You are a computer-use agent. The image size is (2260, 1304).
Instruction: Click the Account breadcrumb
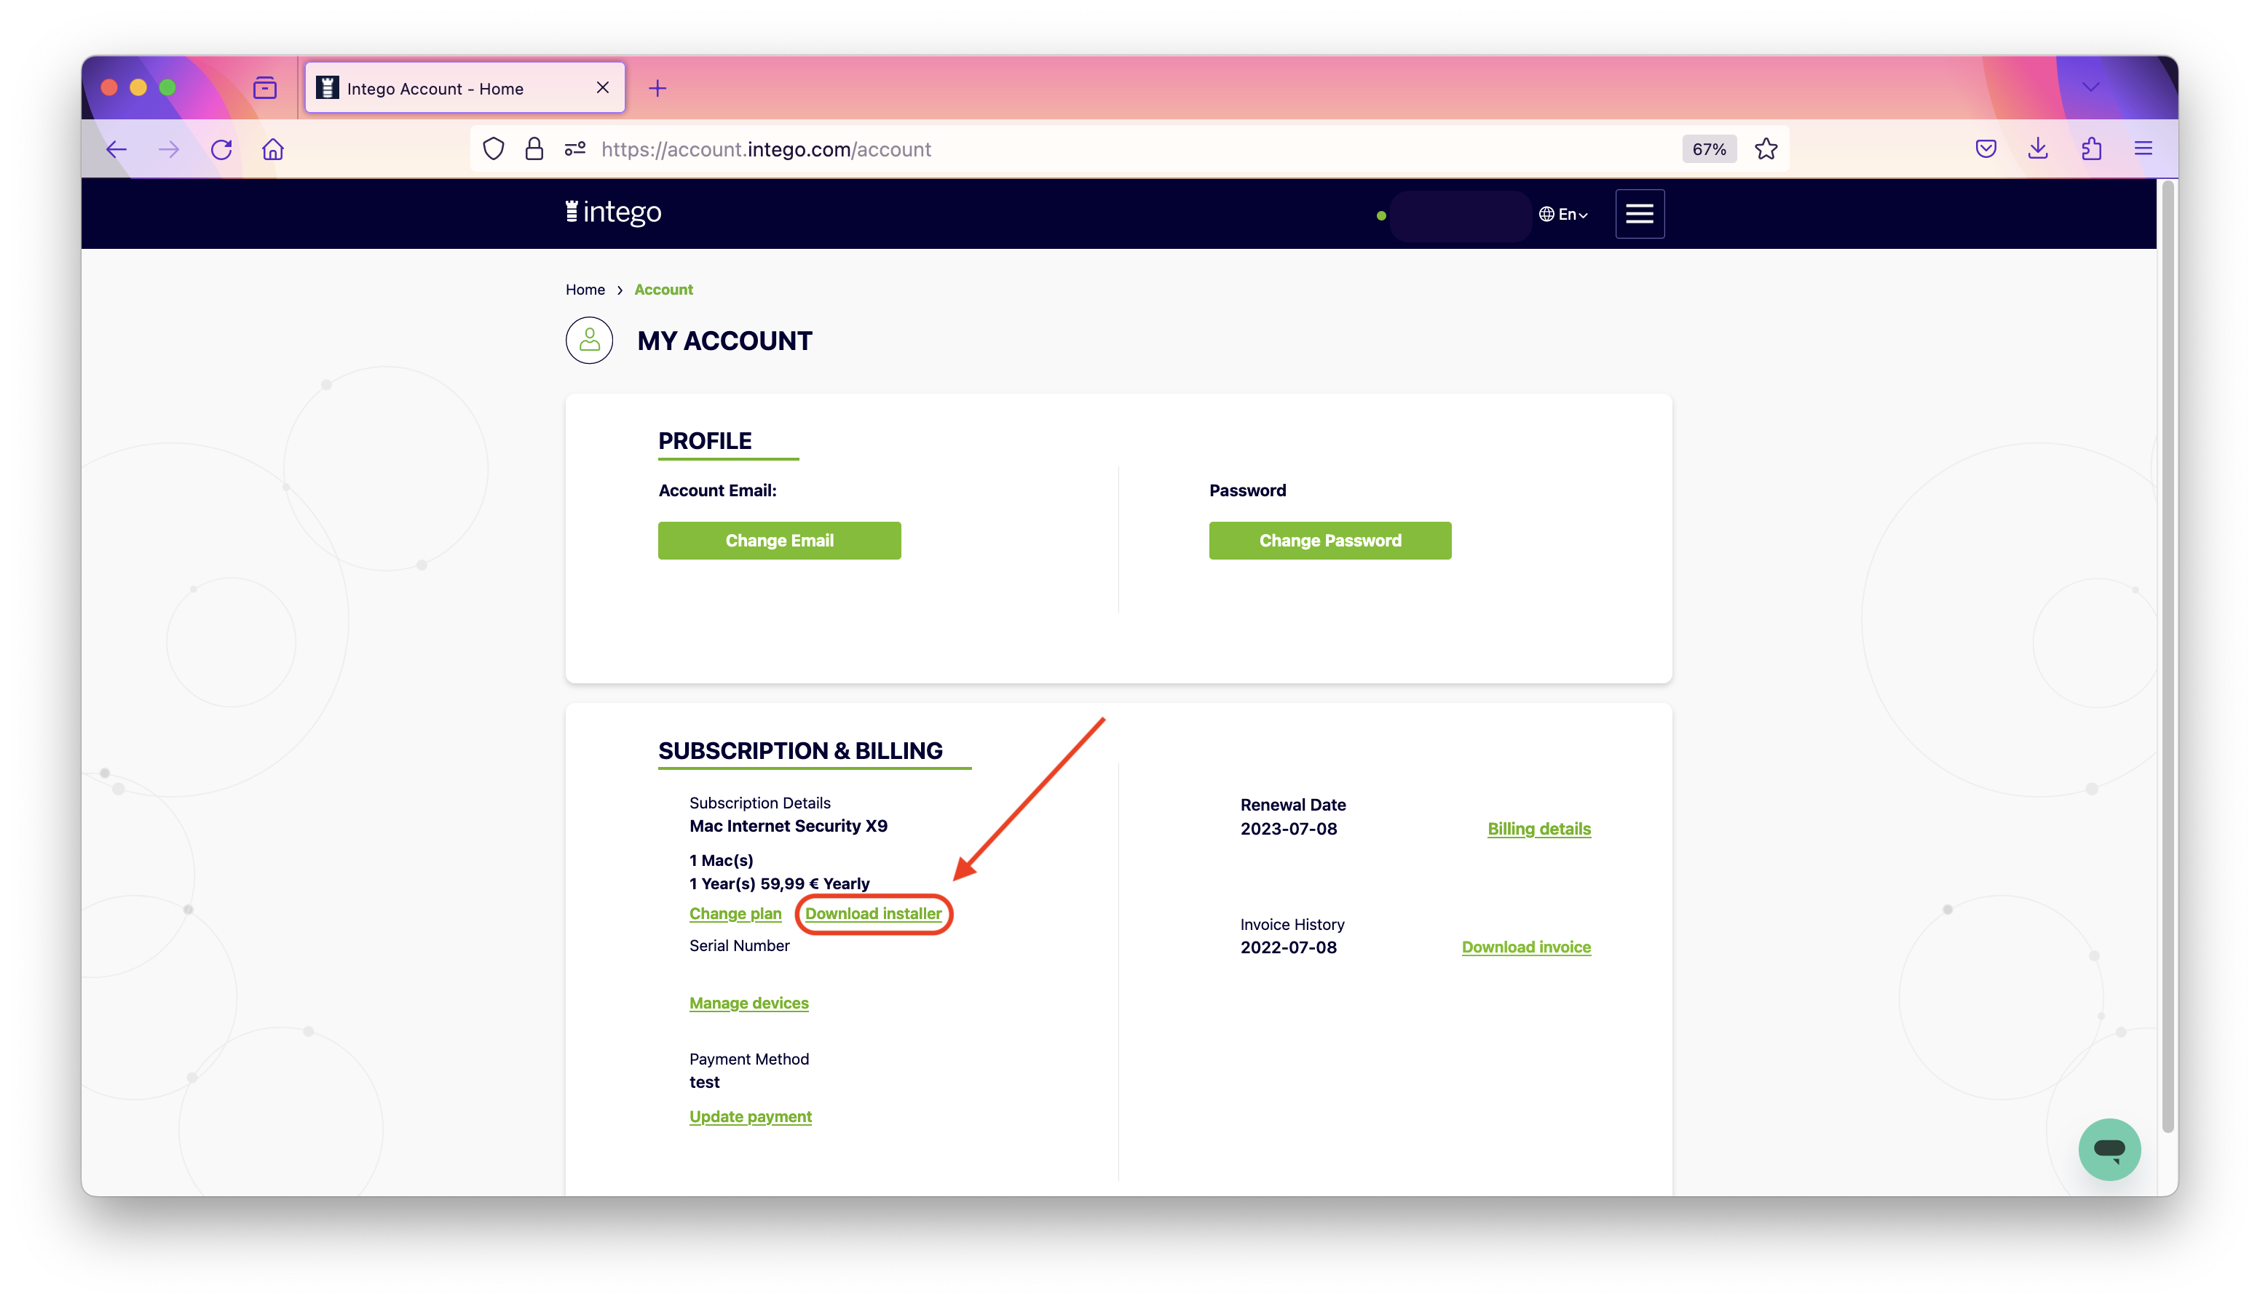tap(664, 290)
